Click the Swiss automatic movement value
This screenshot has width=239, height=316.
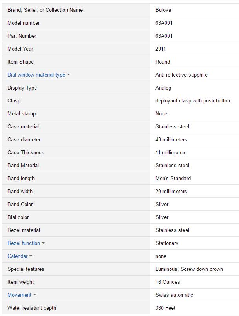[174, 295]
